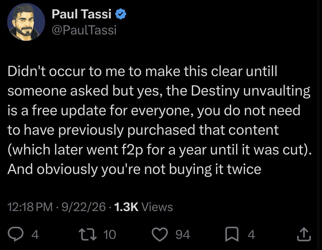
Task: Click the parenthetical f2p sentence in the tweet
Action: [x=160, y=149]
